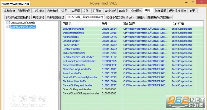Select the PauseHandler row
Viewport: 207px width, 110px height.
(132, 45)
